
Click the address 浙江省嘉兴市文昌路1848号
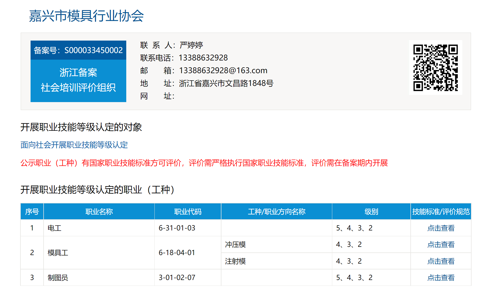click(226, 83)
